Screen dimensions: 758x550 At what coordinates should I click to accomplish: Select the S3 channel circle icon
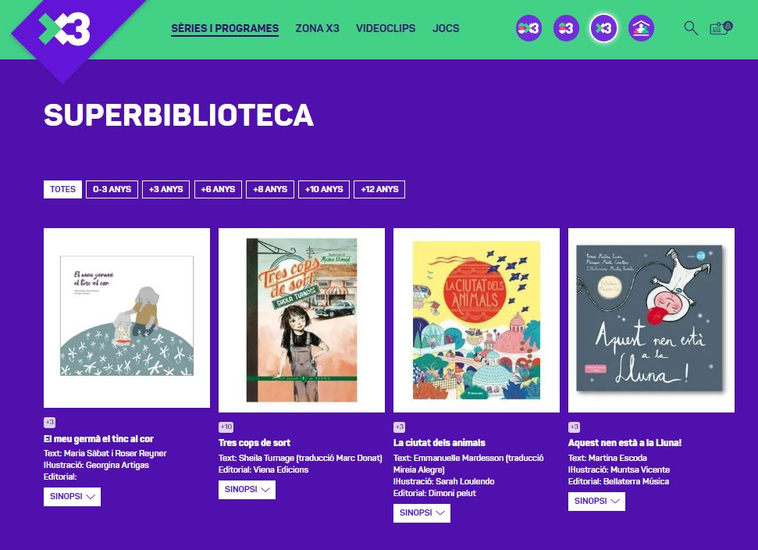[x=566, y=28]
